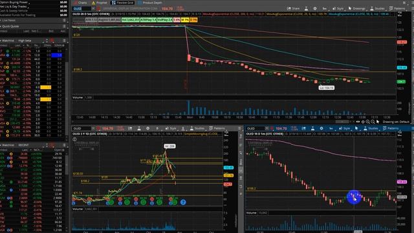Open the flask icon in top chart toolbar
Screen dimensions: 414x233
pyautogui.click(x=306, y=8)
